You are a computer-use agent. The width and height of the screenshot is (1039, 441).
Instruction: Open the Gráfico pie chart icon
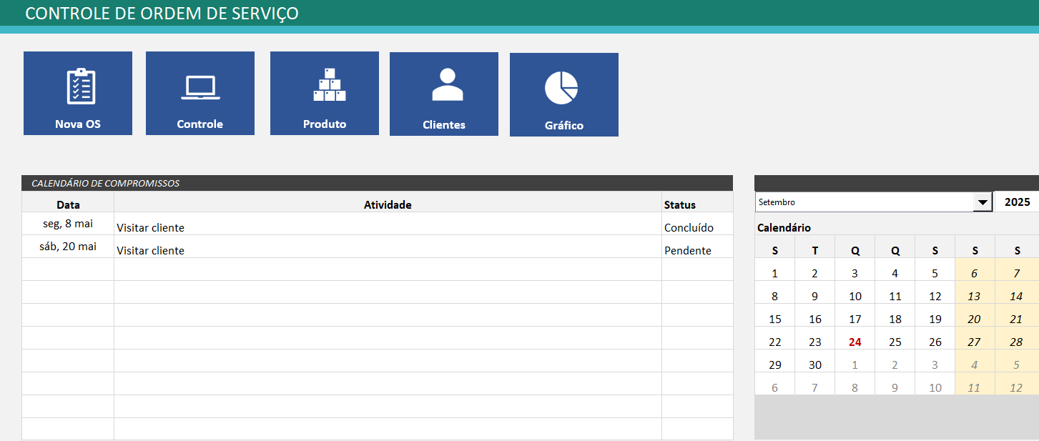click(561, 88)
